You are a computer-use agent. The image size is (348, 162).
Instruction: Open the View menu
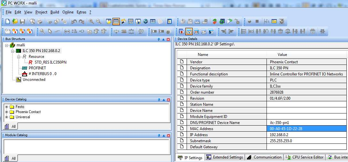point(28,12)
